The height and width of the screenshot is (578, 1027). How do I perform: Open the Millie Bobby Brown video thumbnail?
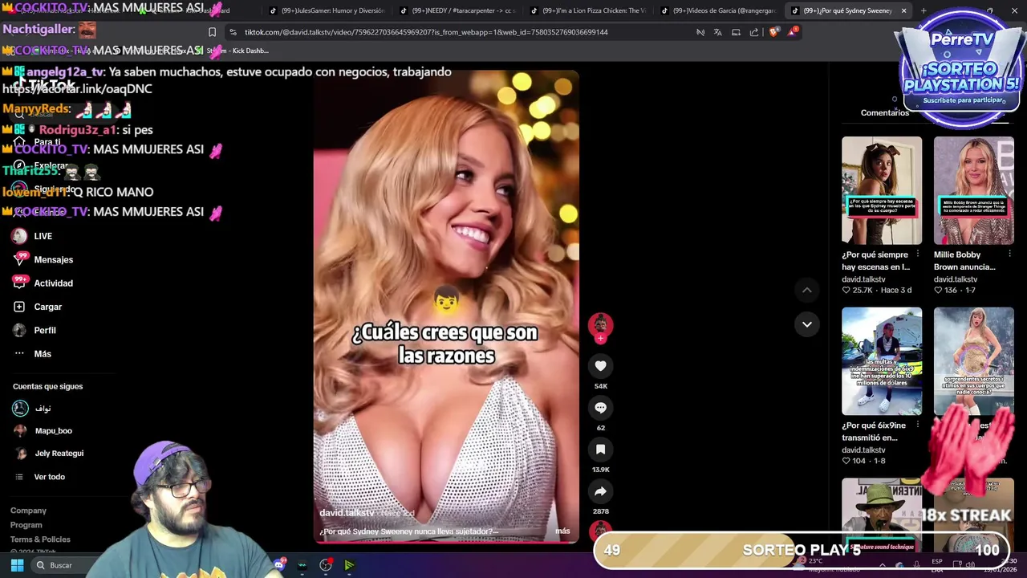(973, 190)
